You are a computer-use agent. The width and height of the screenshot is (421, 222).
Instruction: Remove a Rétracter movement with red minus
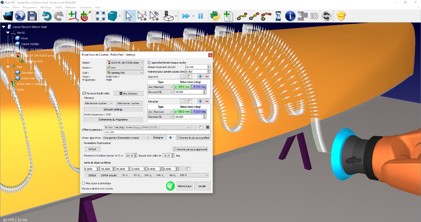[207, 101]
